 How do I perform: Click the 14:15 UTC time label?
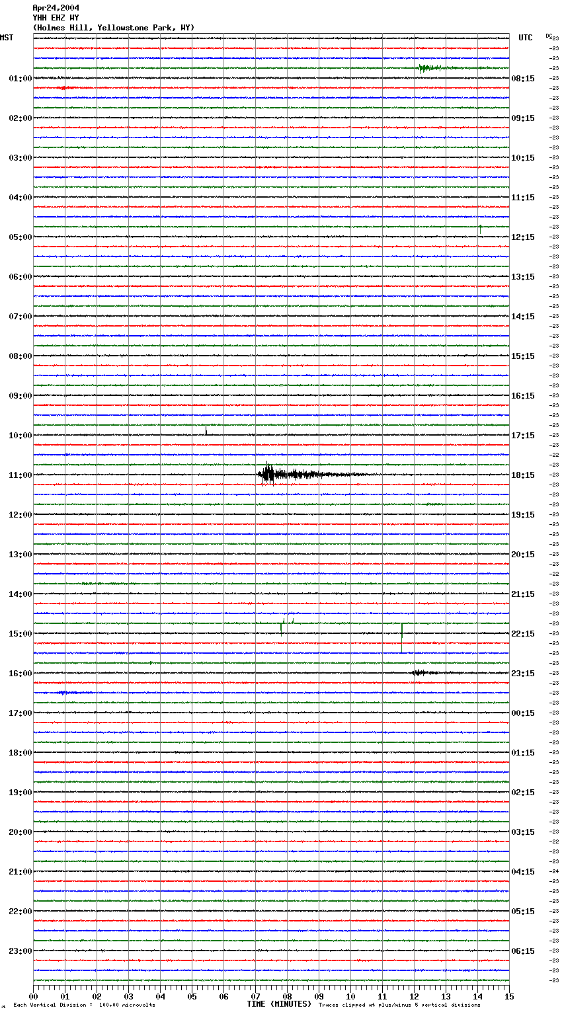click(523, 317)
